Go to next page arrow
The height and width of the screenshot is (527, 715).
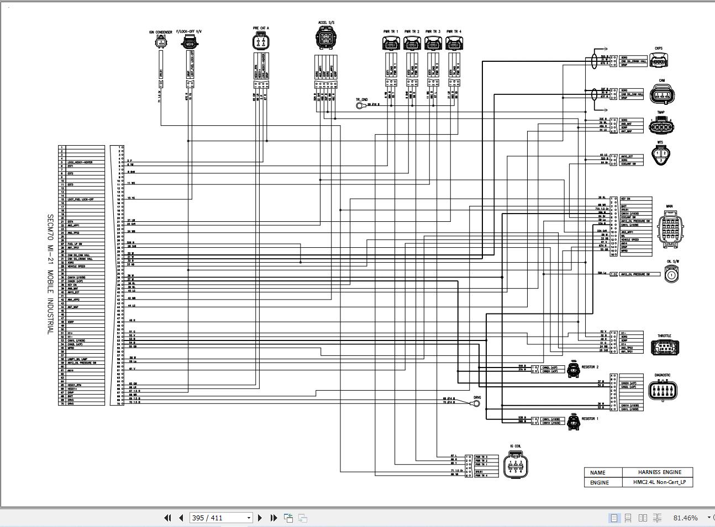[260, 518]
